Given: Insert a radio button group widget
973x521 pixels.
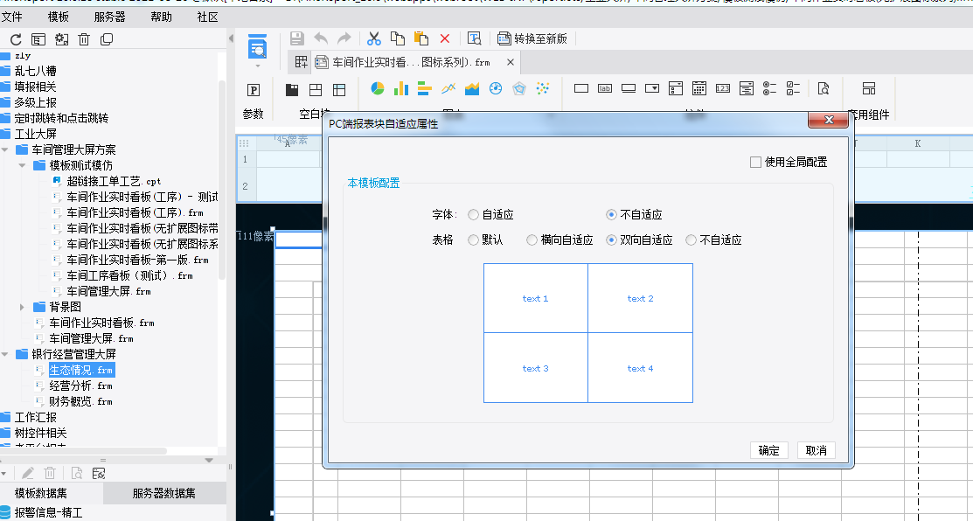Looking at the screenshot, I should pos(769,88).
